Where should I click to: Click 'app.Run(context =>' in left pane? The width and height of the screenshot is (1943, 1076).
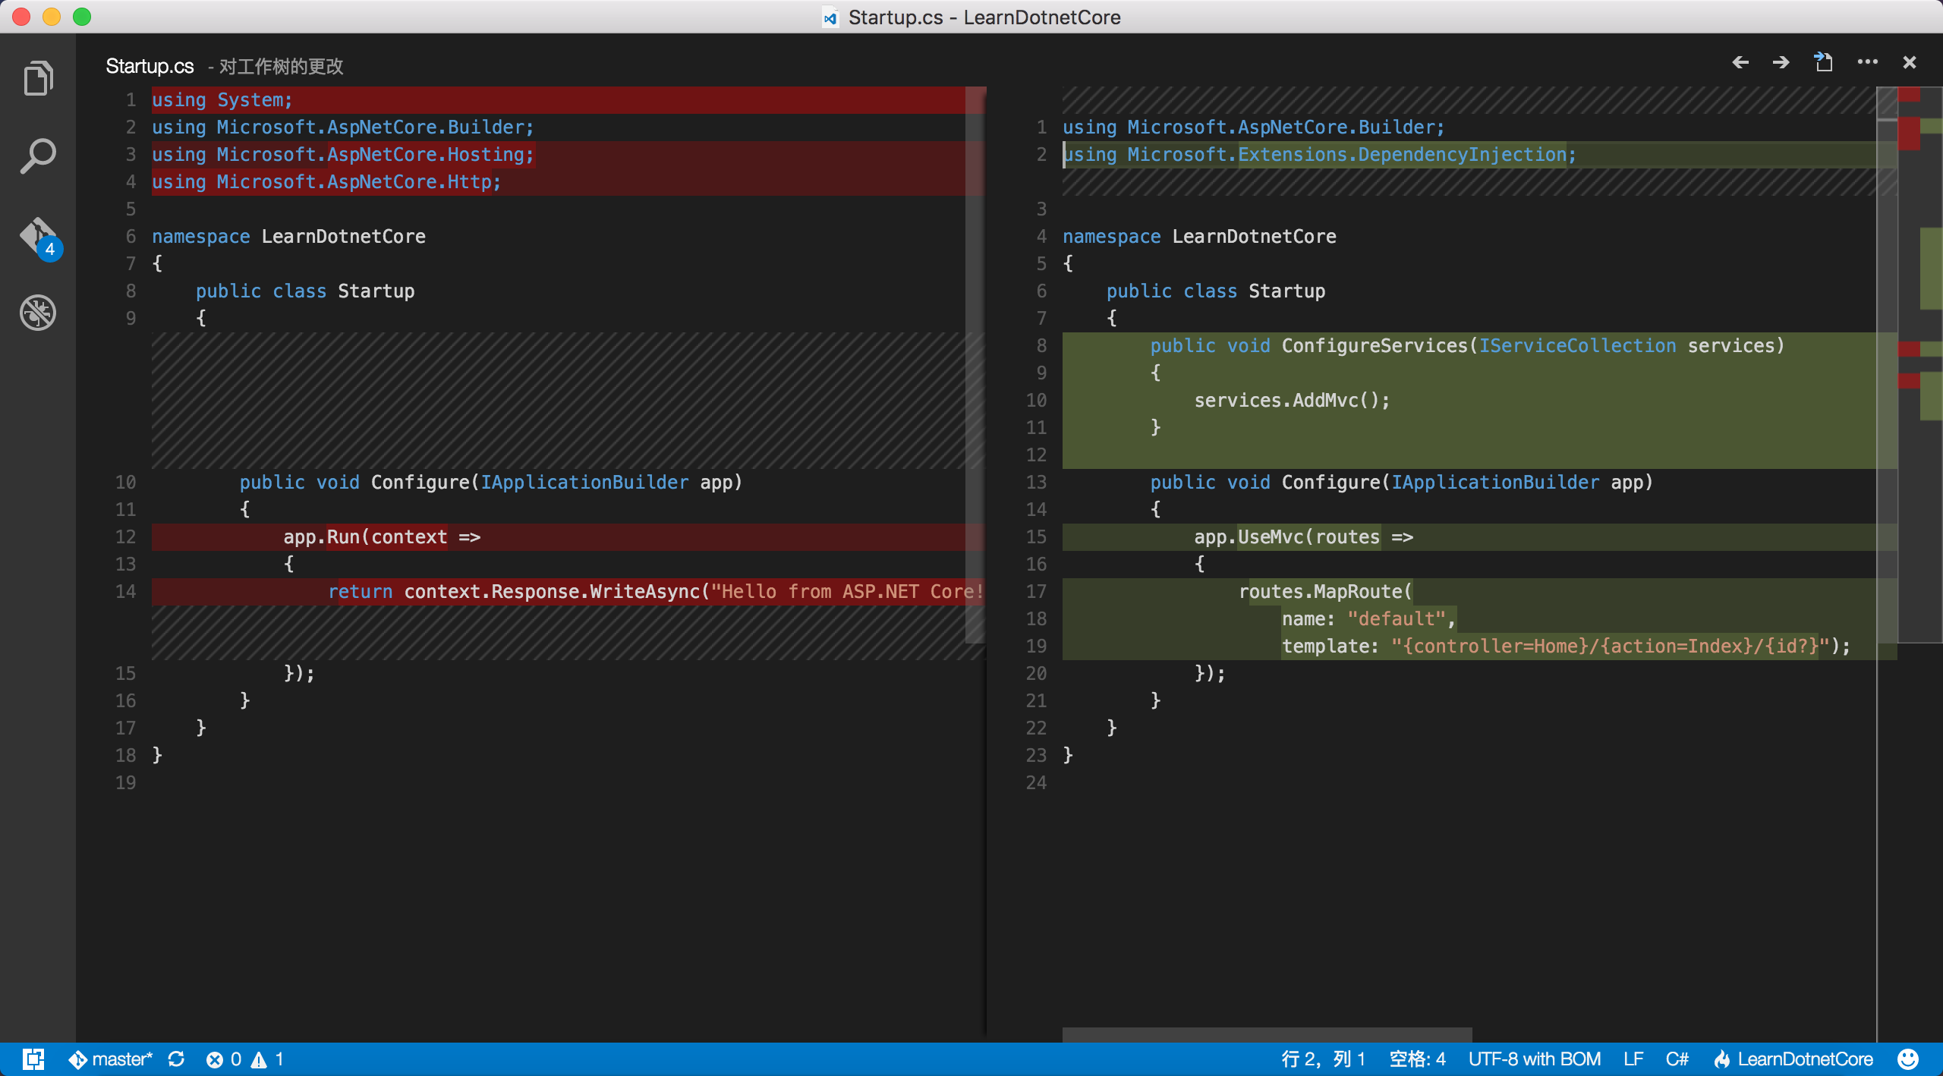(x=382, y=537)
